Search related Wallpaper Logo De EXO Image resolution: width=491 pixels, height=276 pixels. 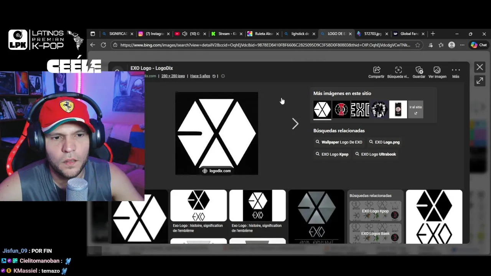tap(339, 142)
